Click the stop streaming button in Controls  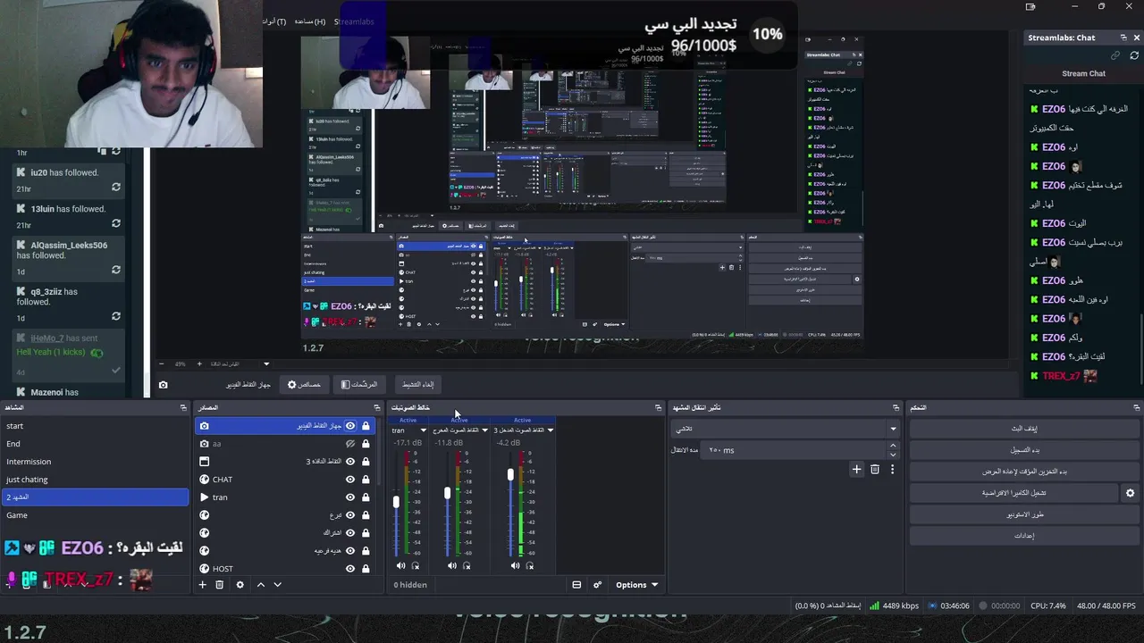tap(1023, 429)
